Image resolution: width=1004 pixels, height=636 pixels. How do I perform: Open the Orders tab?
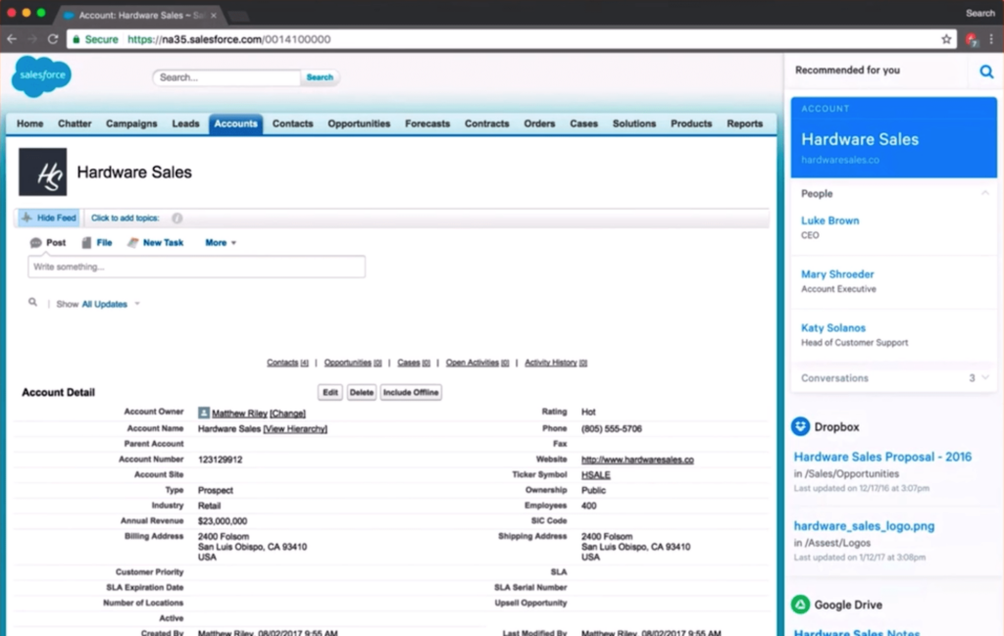pos(540,123)
